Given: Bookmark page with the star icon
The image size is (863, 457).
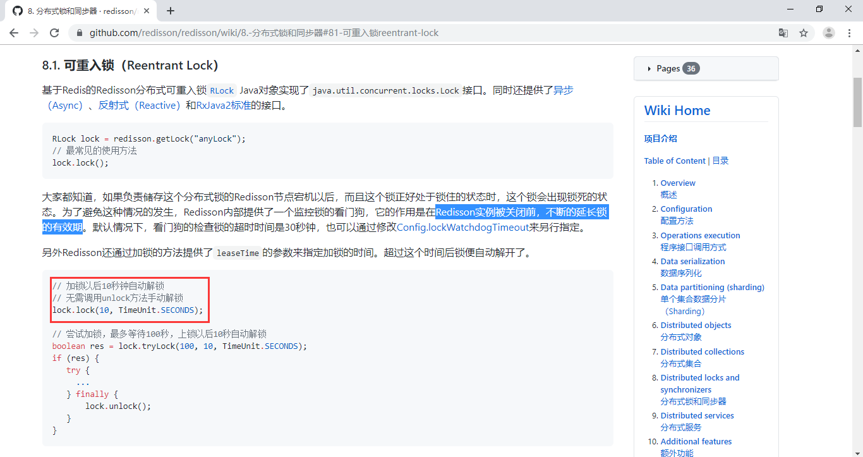Looking at the screenshot, I should (804, 33).
